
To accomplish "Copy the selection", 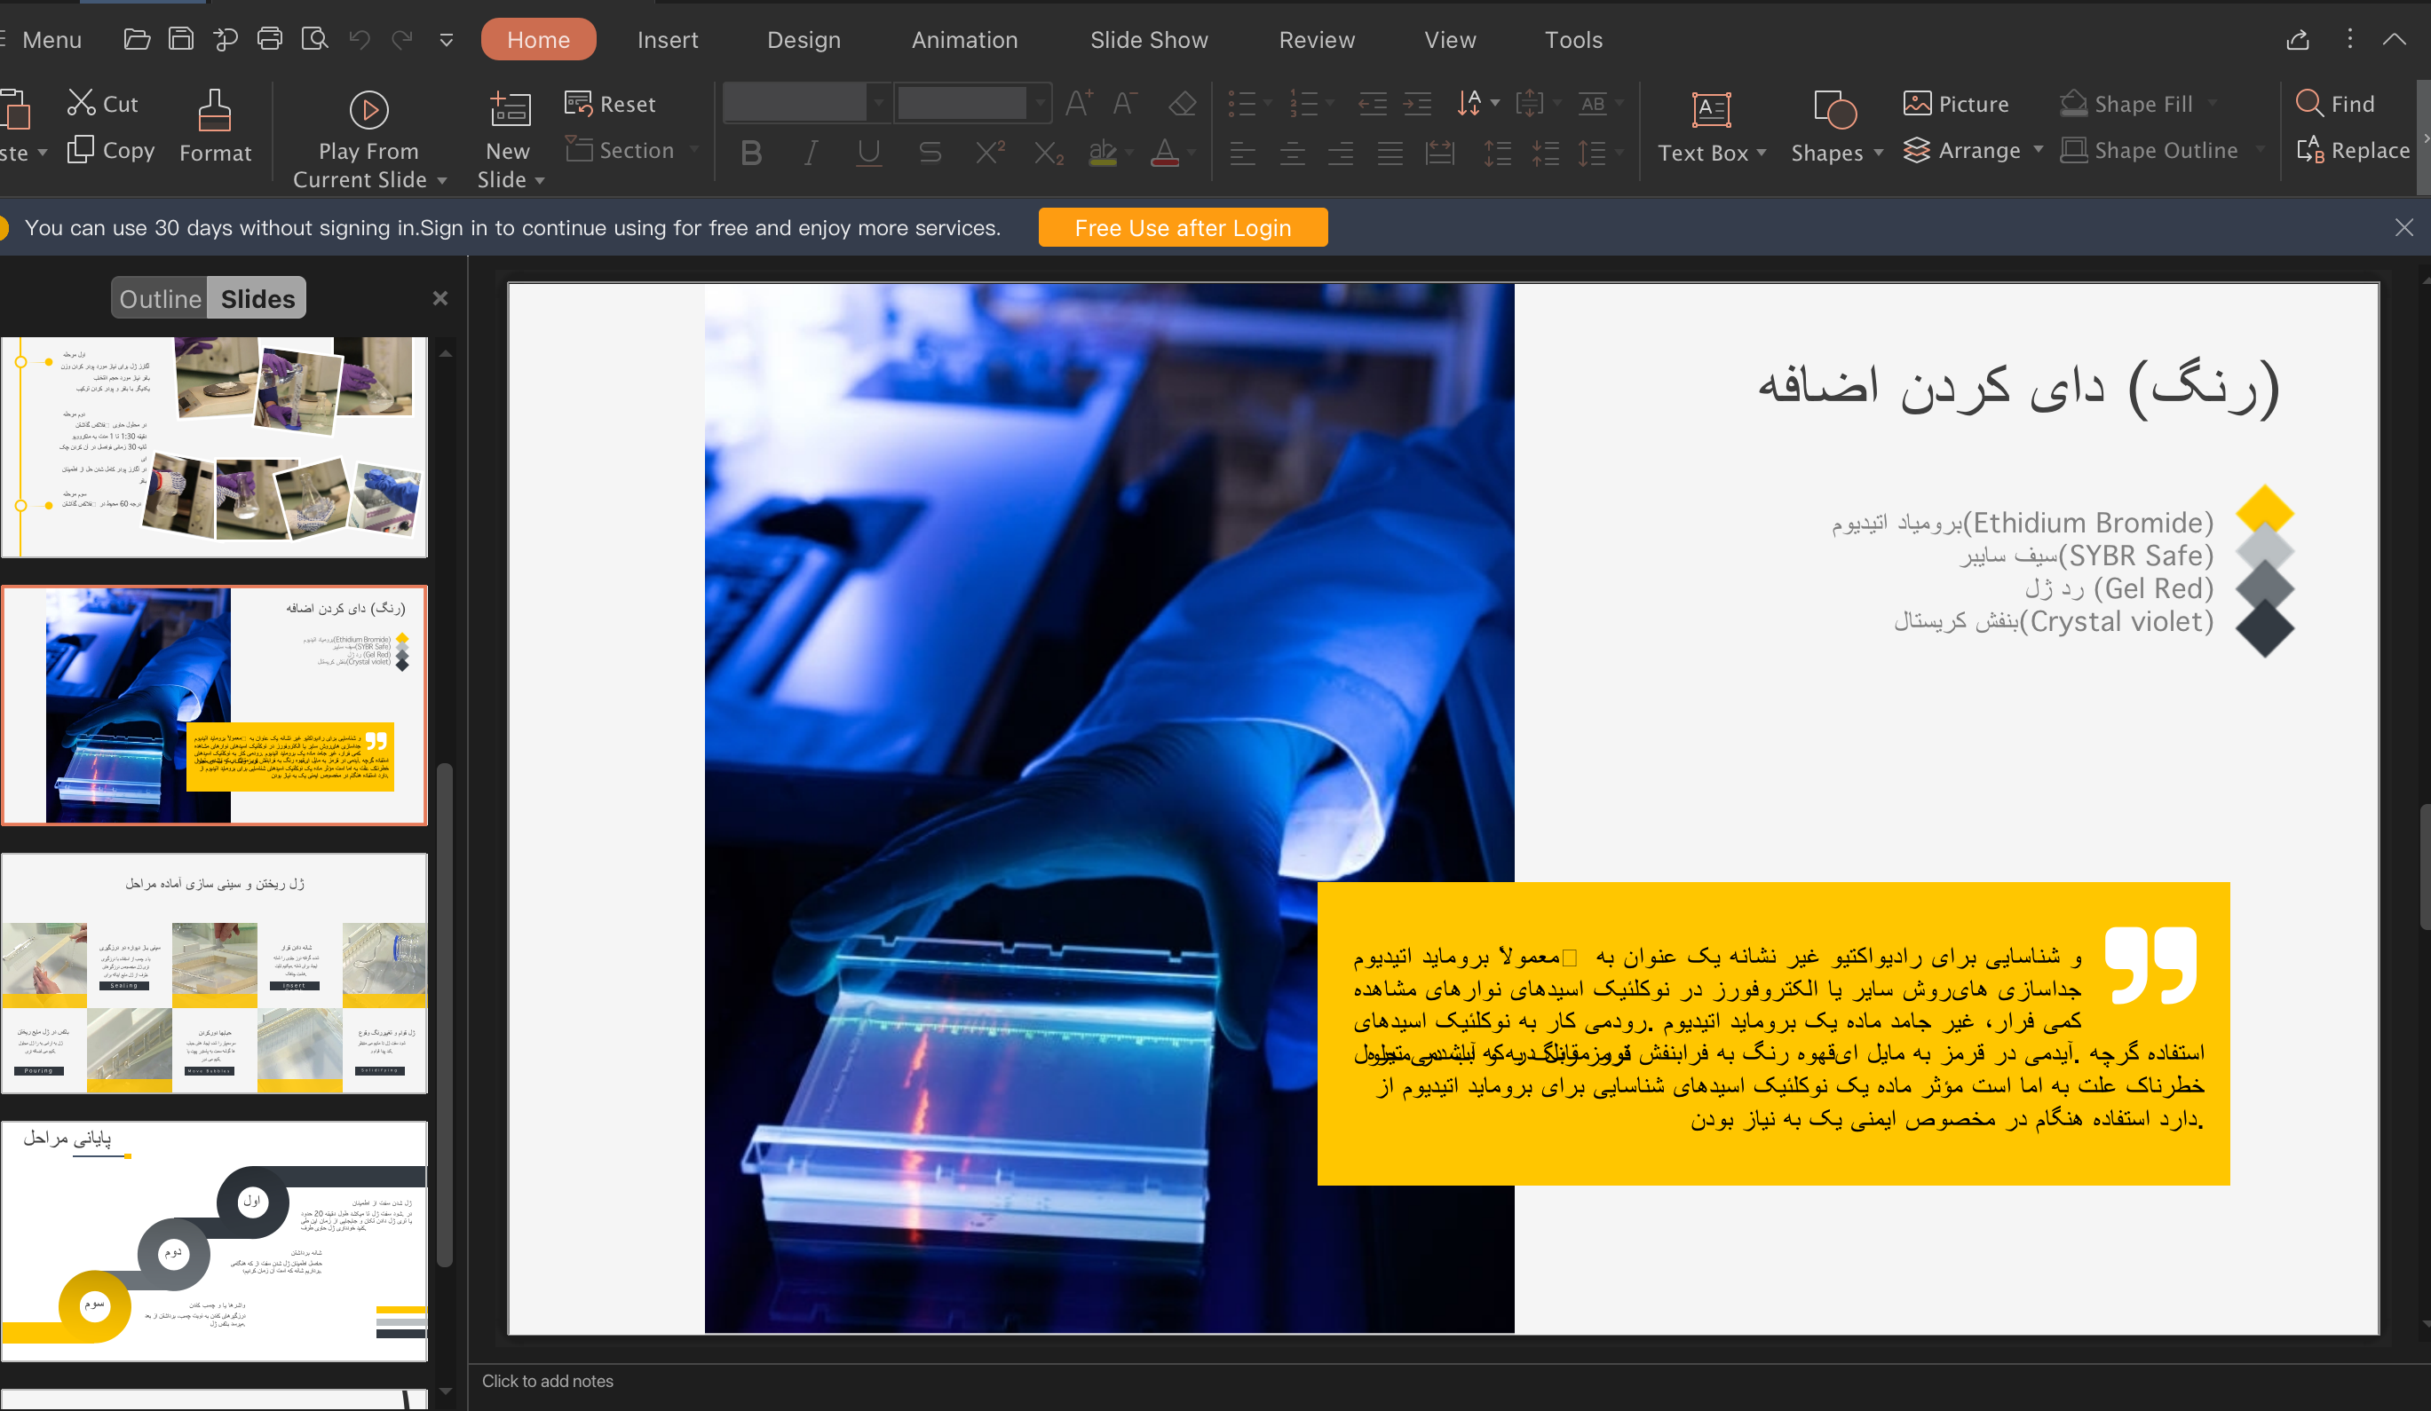I will (x=111, y=151).
